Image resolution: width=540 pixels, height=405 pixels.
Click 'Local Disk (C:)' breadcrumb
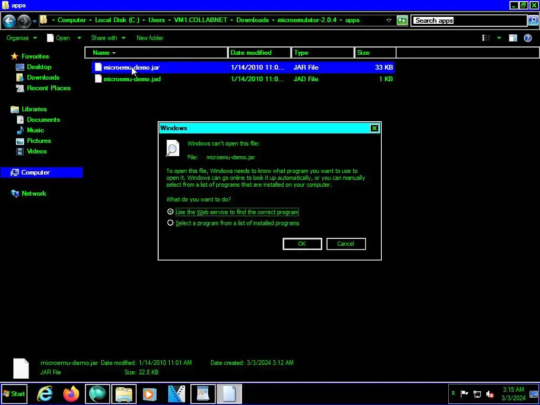(117, 20)
